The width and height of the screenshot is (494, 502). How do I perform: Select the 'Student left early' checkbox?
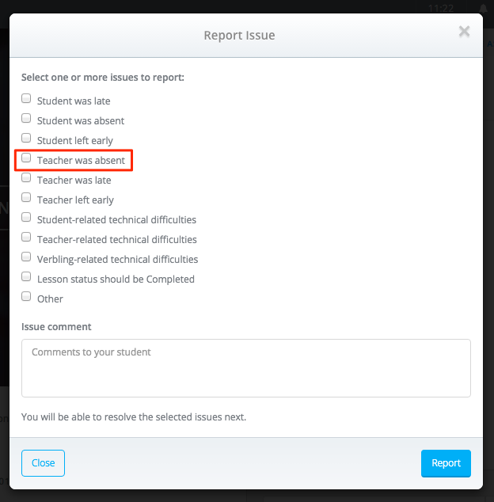pos(26,138)
